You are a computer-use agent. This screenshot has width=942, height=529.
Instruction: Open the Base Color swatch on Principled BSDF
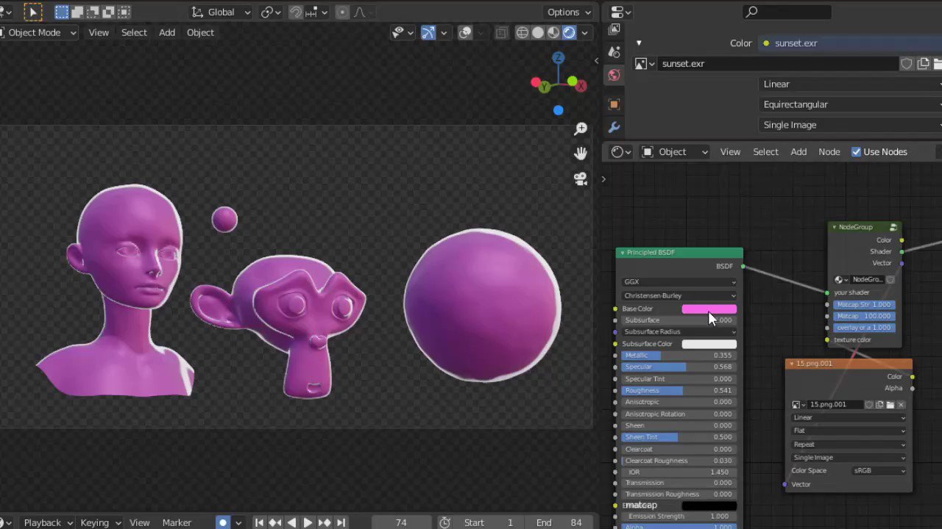point(709,309)
